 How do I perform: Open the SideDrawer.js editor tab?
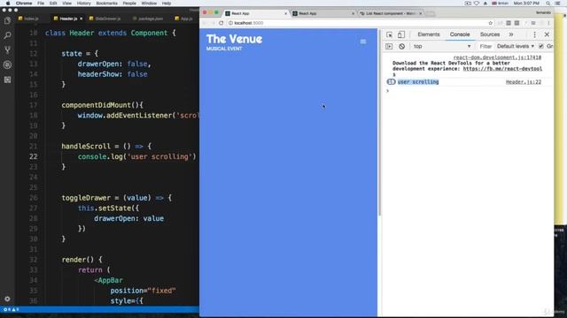pyautogui.click(x=105, y=19)
